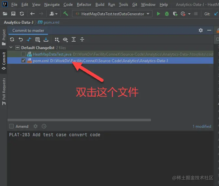Click the Changelists icon in commit toolbar

pos(37,40)
